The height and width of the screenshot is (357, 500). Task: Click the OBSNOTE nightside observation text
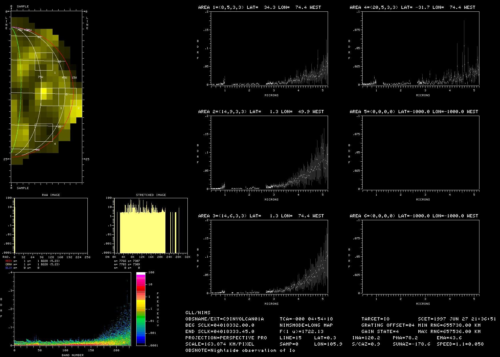pos(240,350)
